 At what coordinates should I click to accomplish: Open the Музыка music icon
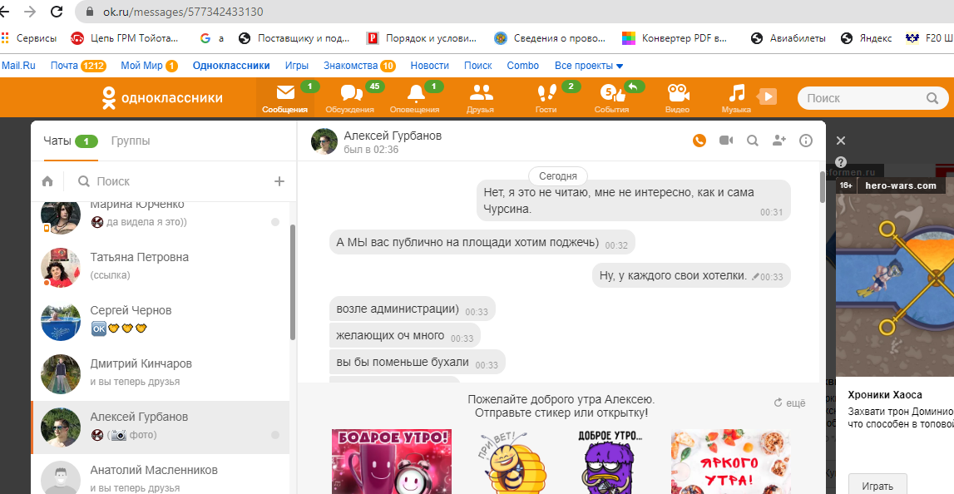[737, 97]
